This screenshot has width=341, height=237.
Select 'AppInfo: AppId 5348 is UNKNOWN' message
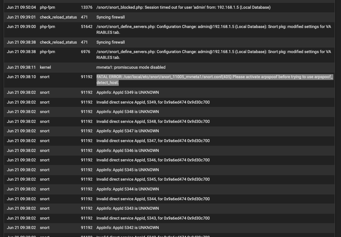128,112
